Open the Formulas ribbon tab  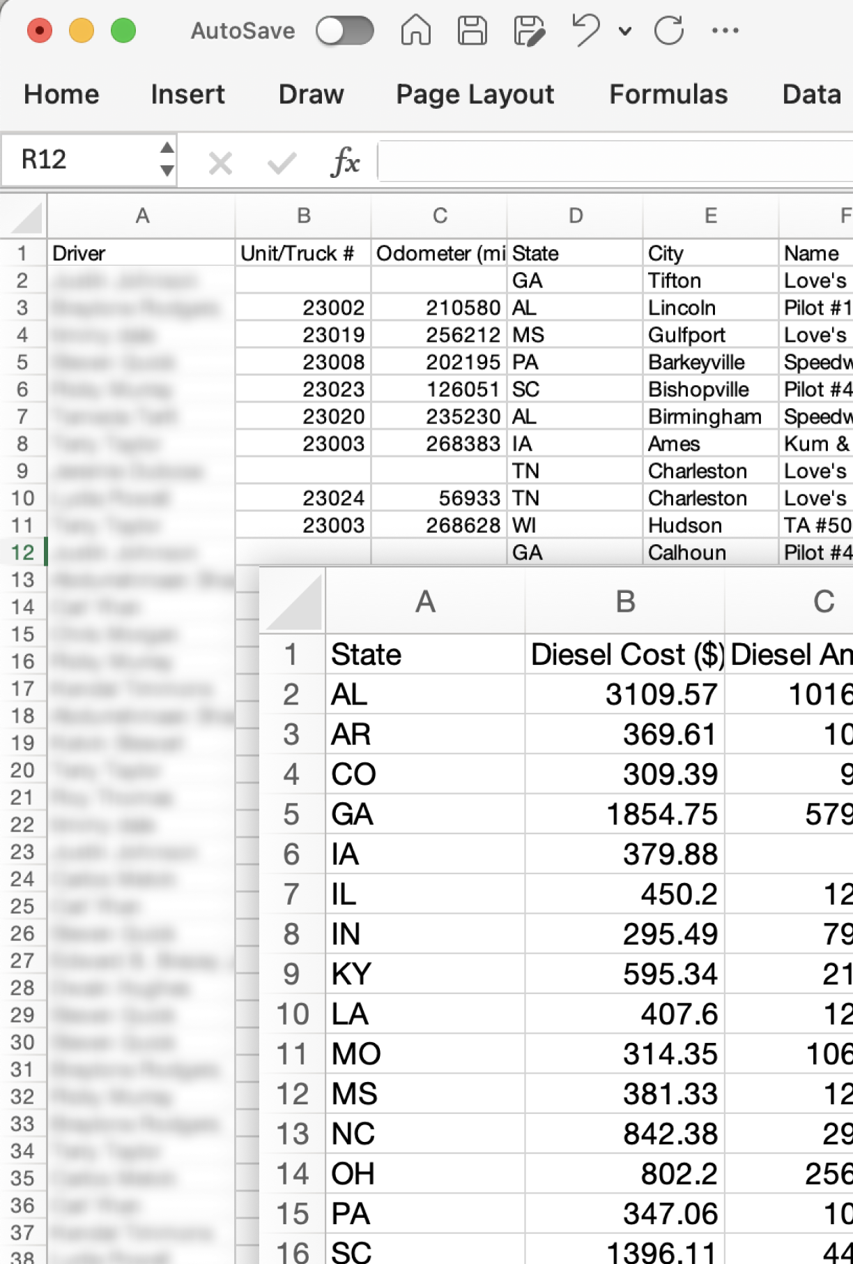pyautogui.click(x=668, y=94)
